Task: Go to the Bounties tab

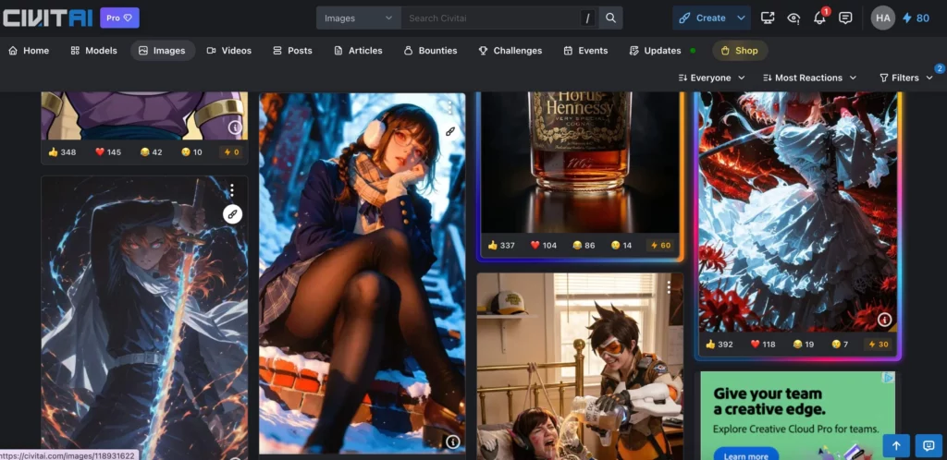Action: [430, 51]
